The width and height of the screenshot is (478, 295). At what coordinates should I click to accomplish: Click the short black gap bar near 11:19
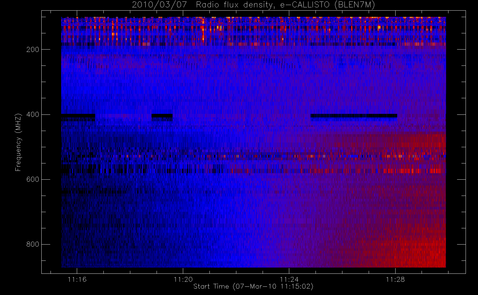tap(162, 116)
